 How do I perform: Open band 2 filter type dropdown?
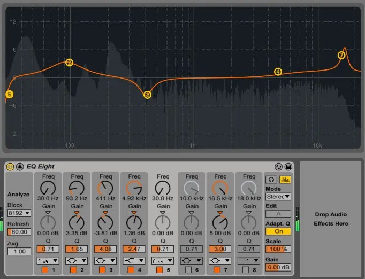[77, 261]
